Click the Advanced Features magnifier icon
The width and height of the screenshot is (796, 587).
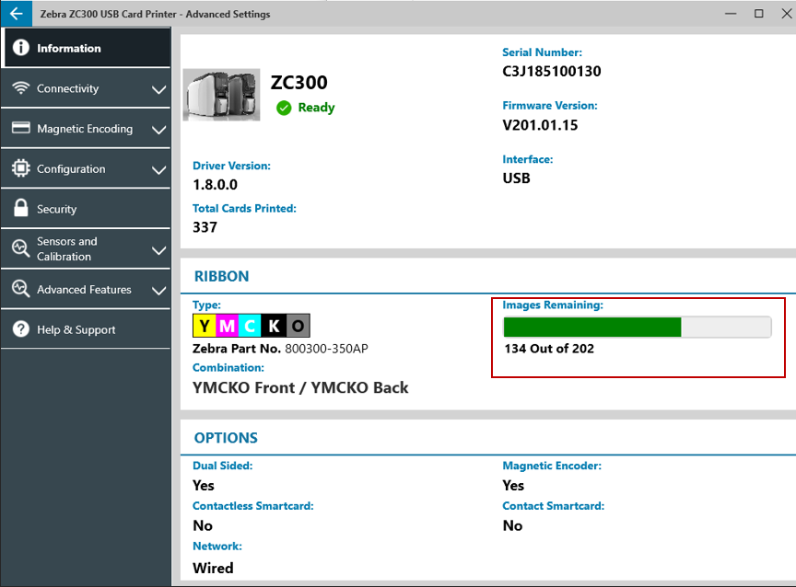point(21,288)
